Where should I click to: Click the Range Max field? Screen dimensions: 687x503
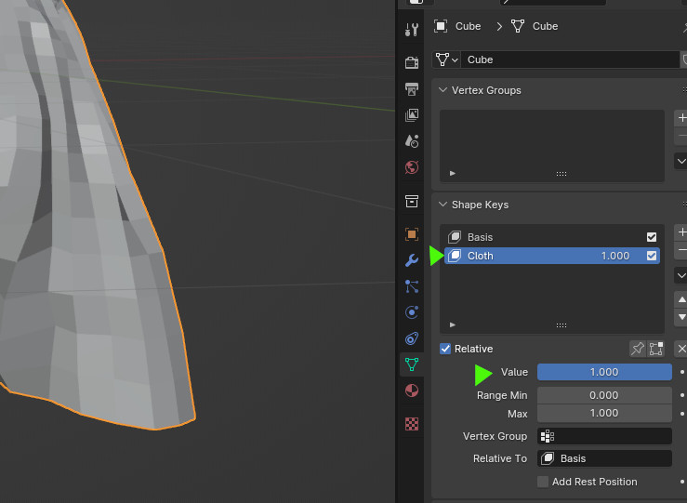(604, 413)
